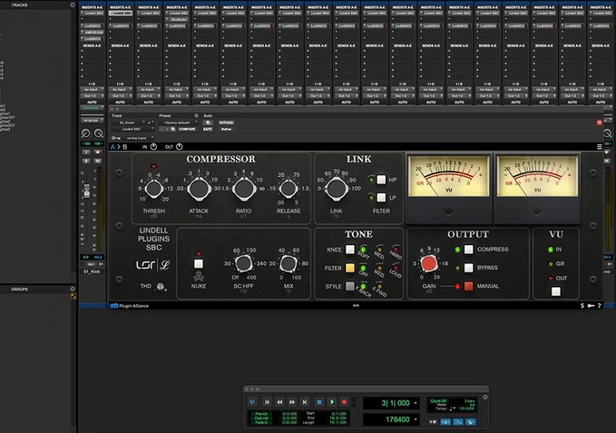The height and width of the screenshot is (433, 616).
Task: Click the SAFE button in plugin header
Action: click(x=206, y=129)
